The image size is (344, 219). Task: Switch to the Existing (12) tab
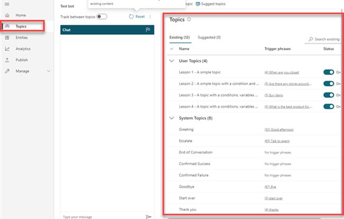point(180,37)
